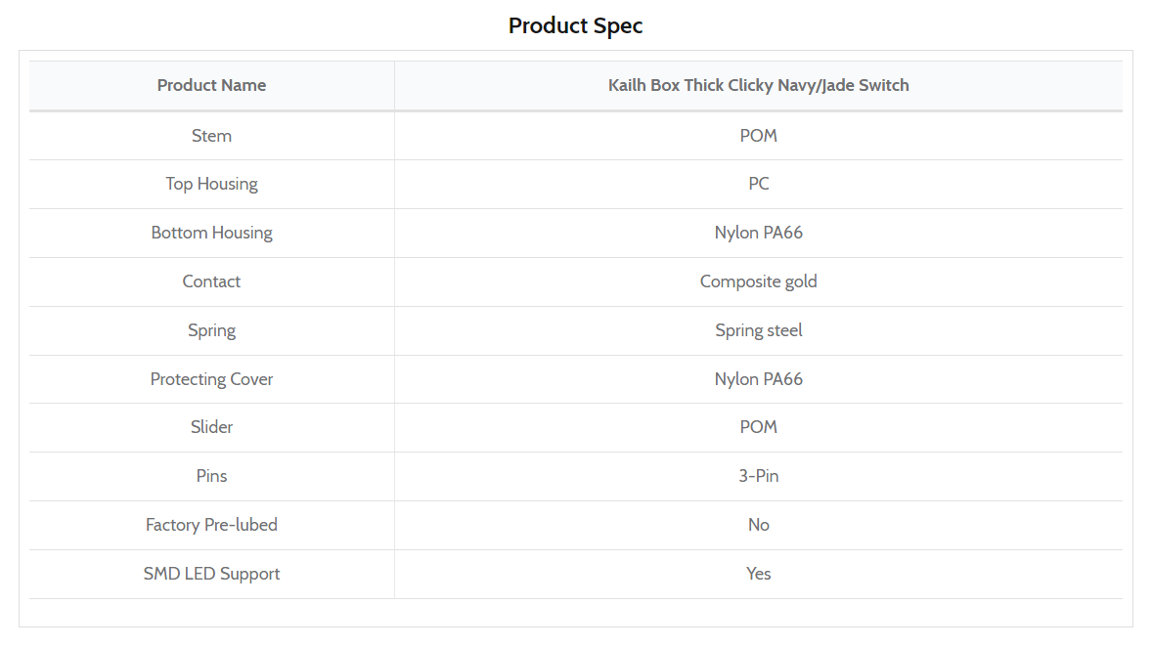Select the Stem row label
Viewport: 1153px width, 648px height.
[x=211, y=136]
